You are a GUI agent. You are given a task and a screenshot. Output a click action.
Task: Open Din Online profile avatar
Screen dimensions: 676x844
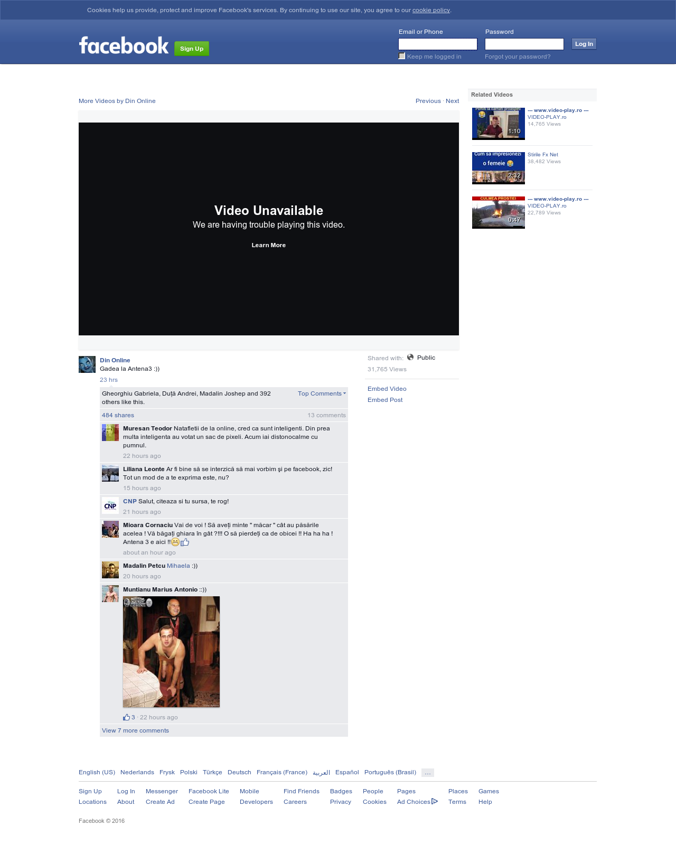[87, 364]
